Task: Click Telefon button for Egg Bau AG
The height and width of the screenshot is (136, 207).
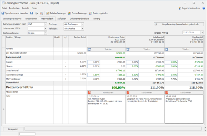Action: [184, 49]
